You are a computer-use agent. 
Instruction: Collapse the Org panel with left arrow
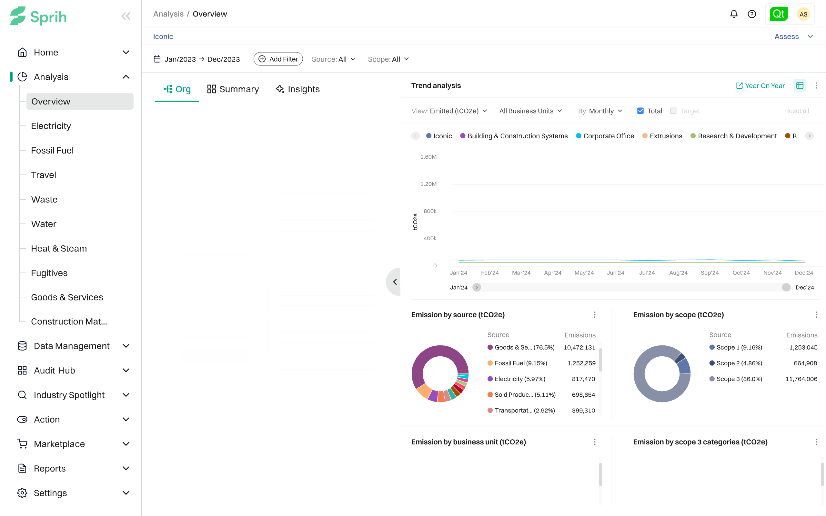click(394, 282)
